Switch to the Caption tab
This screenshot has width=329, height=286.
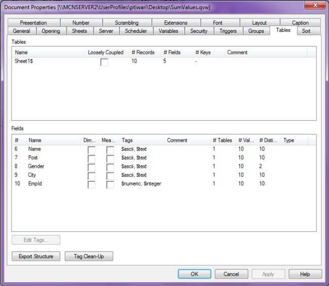[x=300, y=23]
